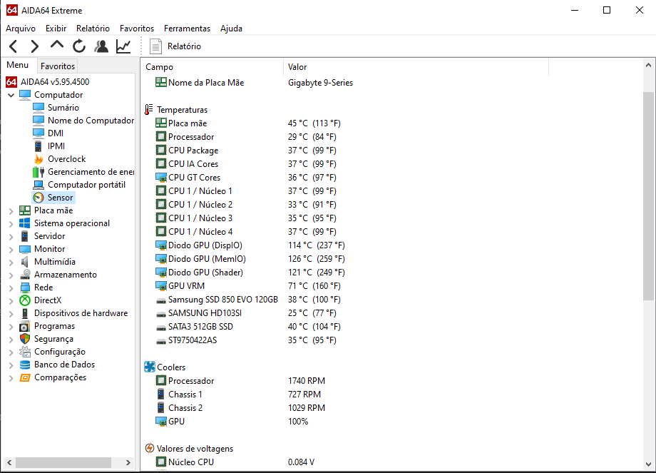The width and height of the screenshot is (656, 473).
Task: Expand the Monitor tree node
Action: 11,250
